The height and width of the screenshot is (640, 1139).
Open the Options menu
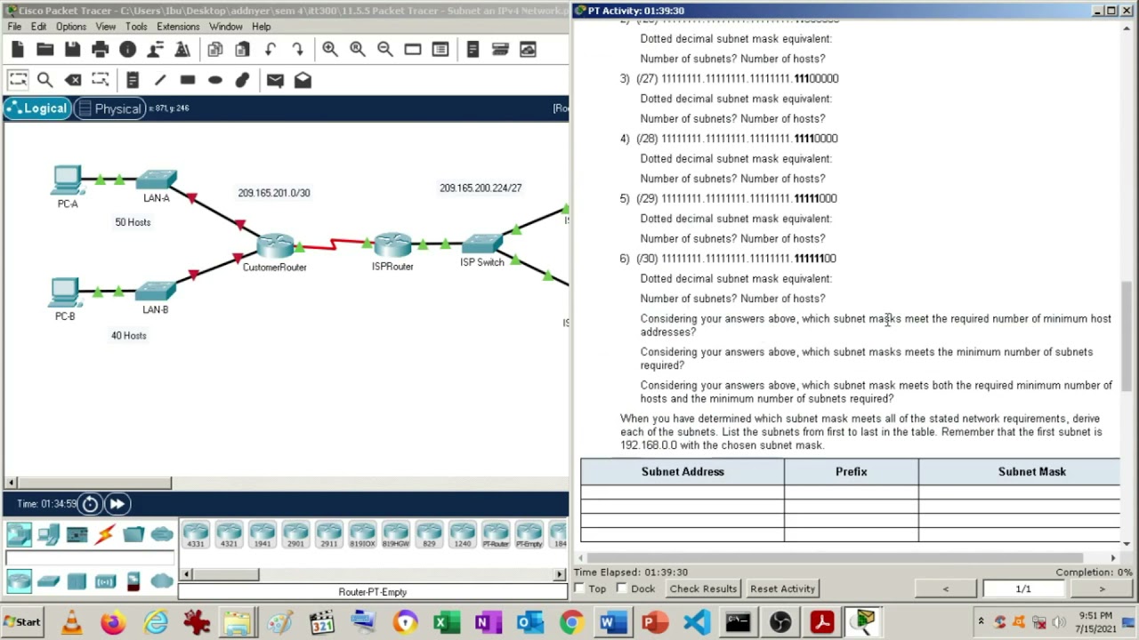(x=71, y=27)
